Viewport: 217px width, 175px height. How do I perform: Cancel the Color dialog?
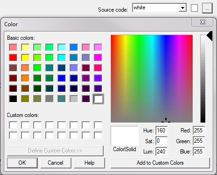tap(56, 163)
